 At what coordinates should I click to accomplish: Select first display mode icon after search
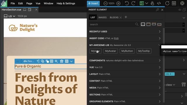143,24
